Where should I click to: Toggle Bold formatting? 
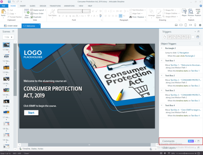pos(60,16)
